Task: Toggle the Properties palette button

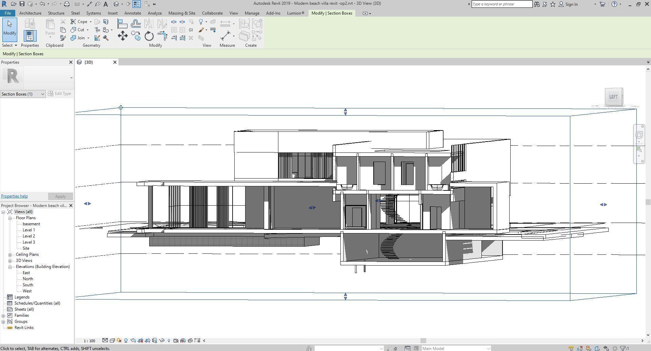Action: pos(30,36)
